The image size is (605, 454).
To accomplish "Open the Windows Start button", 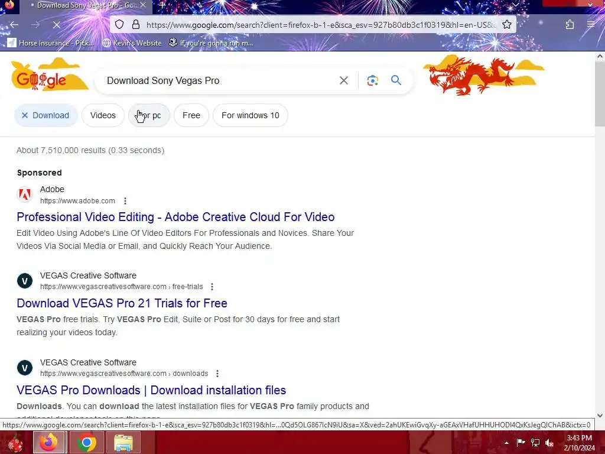I will coord(15,442).
